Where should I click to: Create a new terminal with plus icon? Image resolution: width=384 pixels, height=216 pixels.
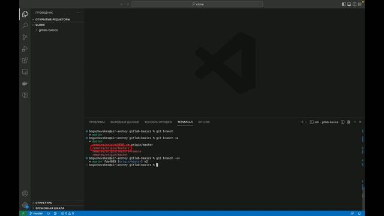coord(302,122)
